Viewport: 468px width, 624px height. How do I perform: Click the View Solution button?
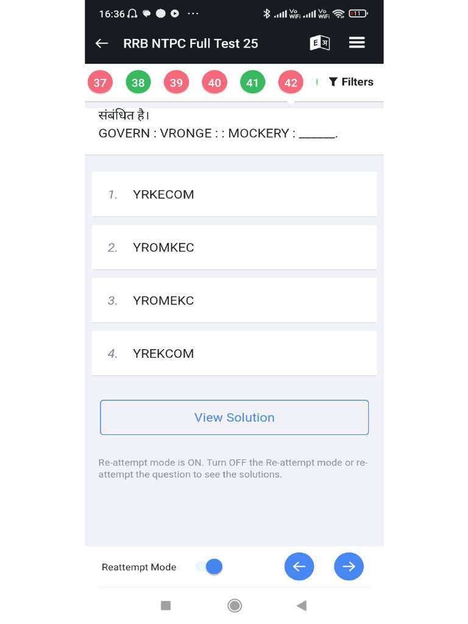point(234,417)
